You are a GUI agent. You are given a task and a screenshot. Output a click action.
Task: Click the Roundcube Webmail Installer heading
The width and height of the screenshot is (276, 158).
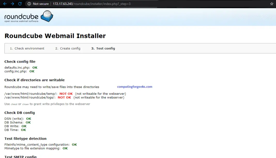pos(55,36)
